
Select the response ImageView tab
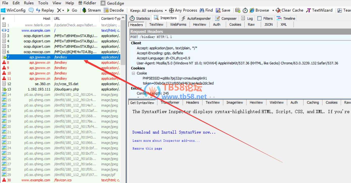(235, 103)
